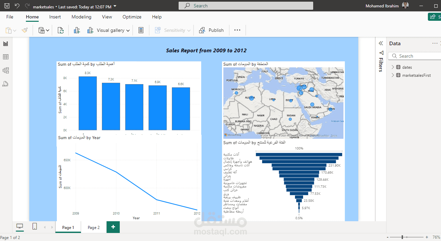Click the 'Sales Report from 2009 to 2012' title
The height and width of the screenshot is (241, 441).
click(206, 51)
